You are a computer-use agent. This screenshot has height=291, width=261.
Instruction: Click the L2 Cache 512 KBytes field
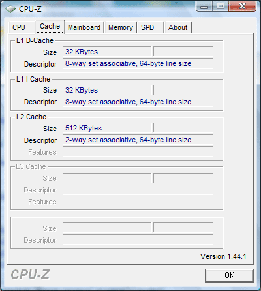[x=107, y=128]
